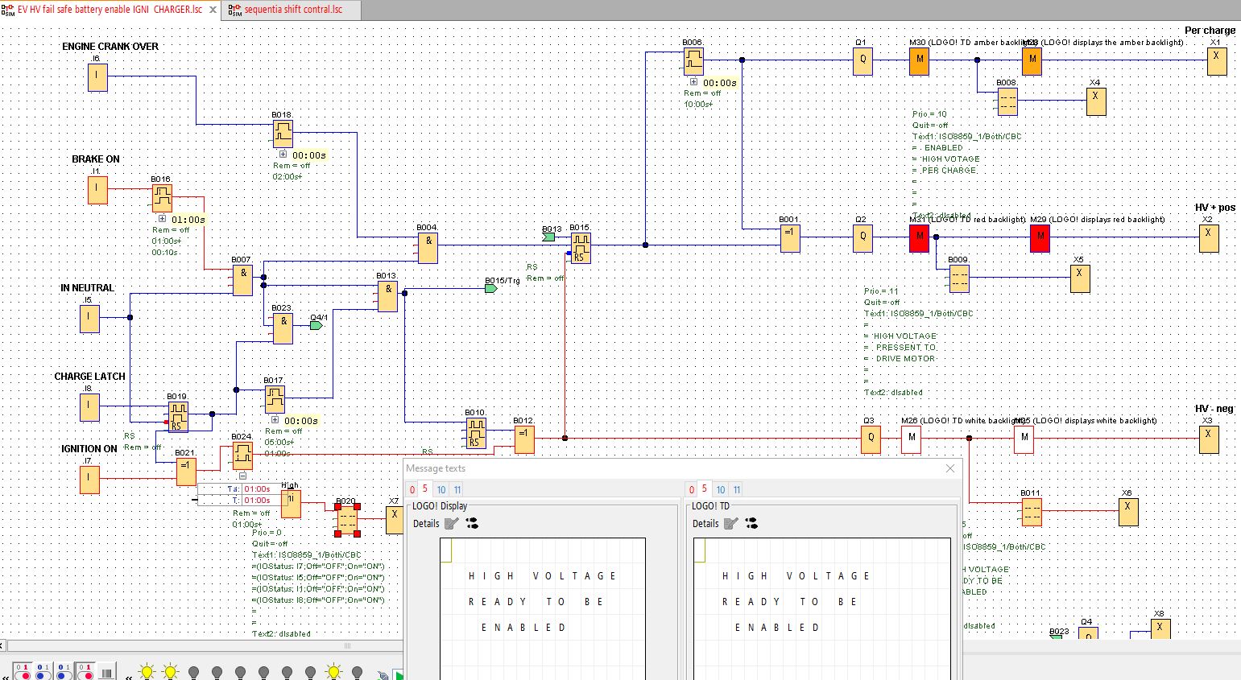
Task: Click the footsteps icon in LOGO! TD panel
Action: click(751, 524)
